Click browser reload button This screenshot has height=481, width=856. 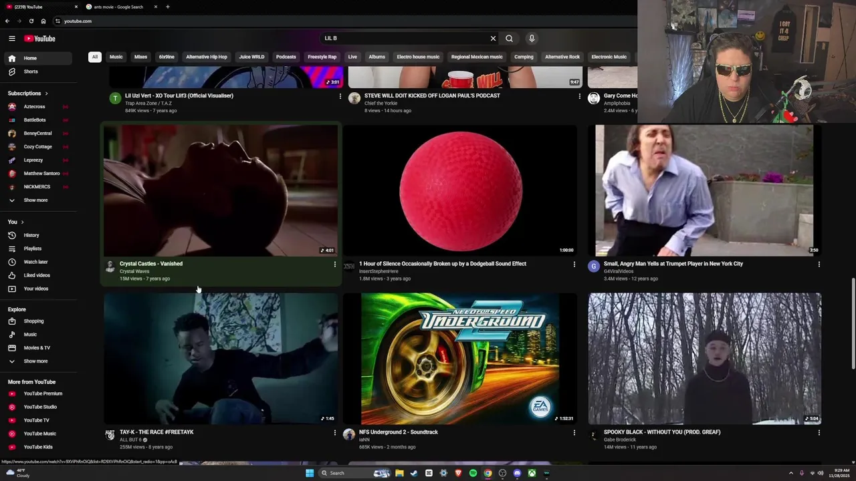[31, 21]
